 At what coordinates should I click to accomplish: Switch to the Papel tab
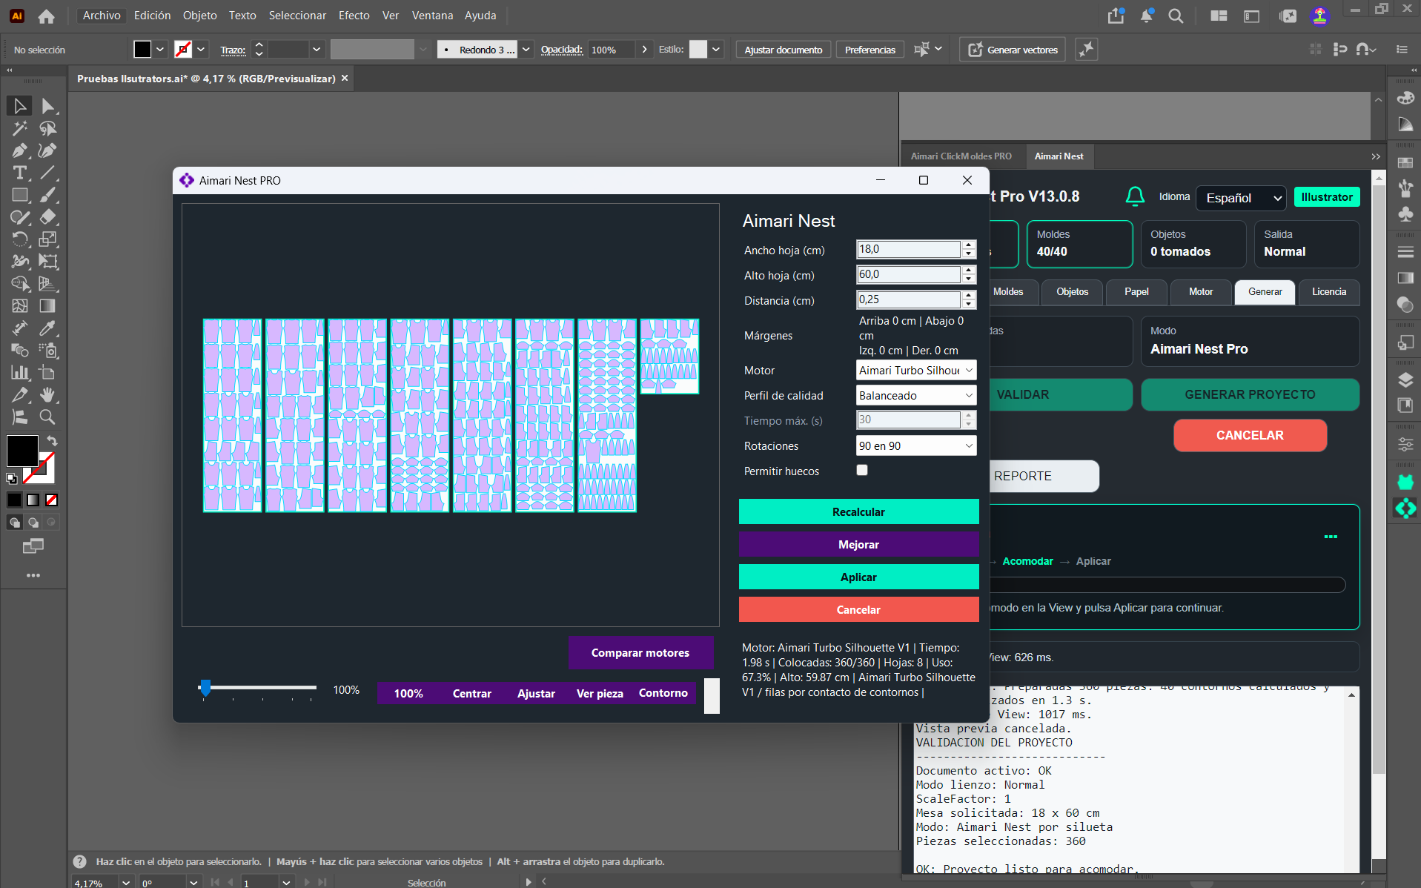click(x=1136, y=292)
